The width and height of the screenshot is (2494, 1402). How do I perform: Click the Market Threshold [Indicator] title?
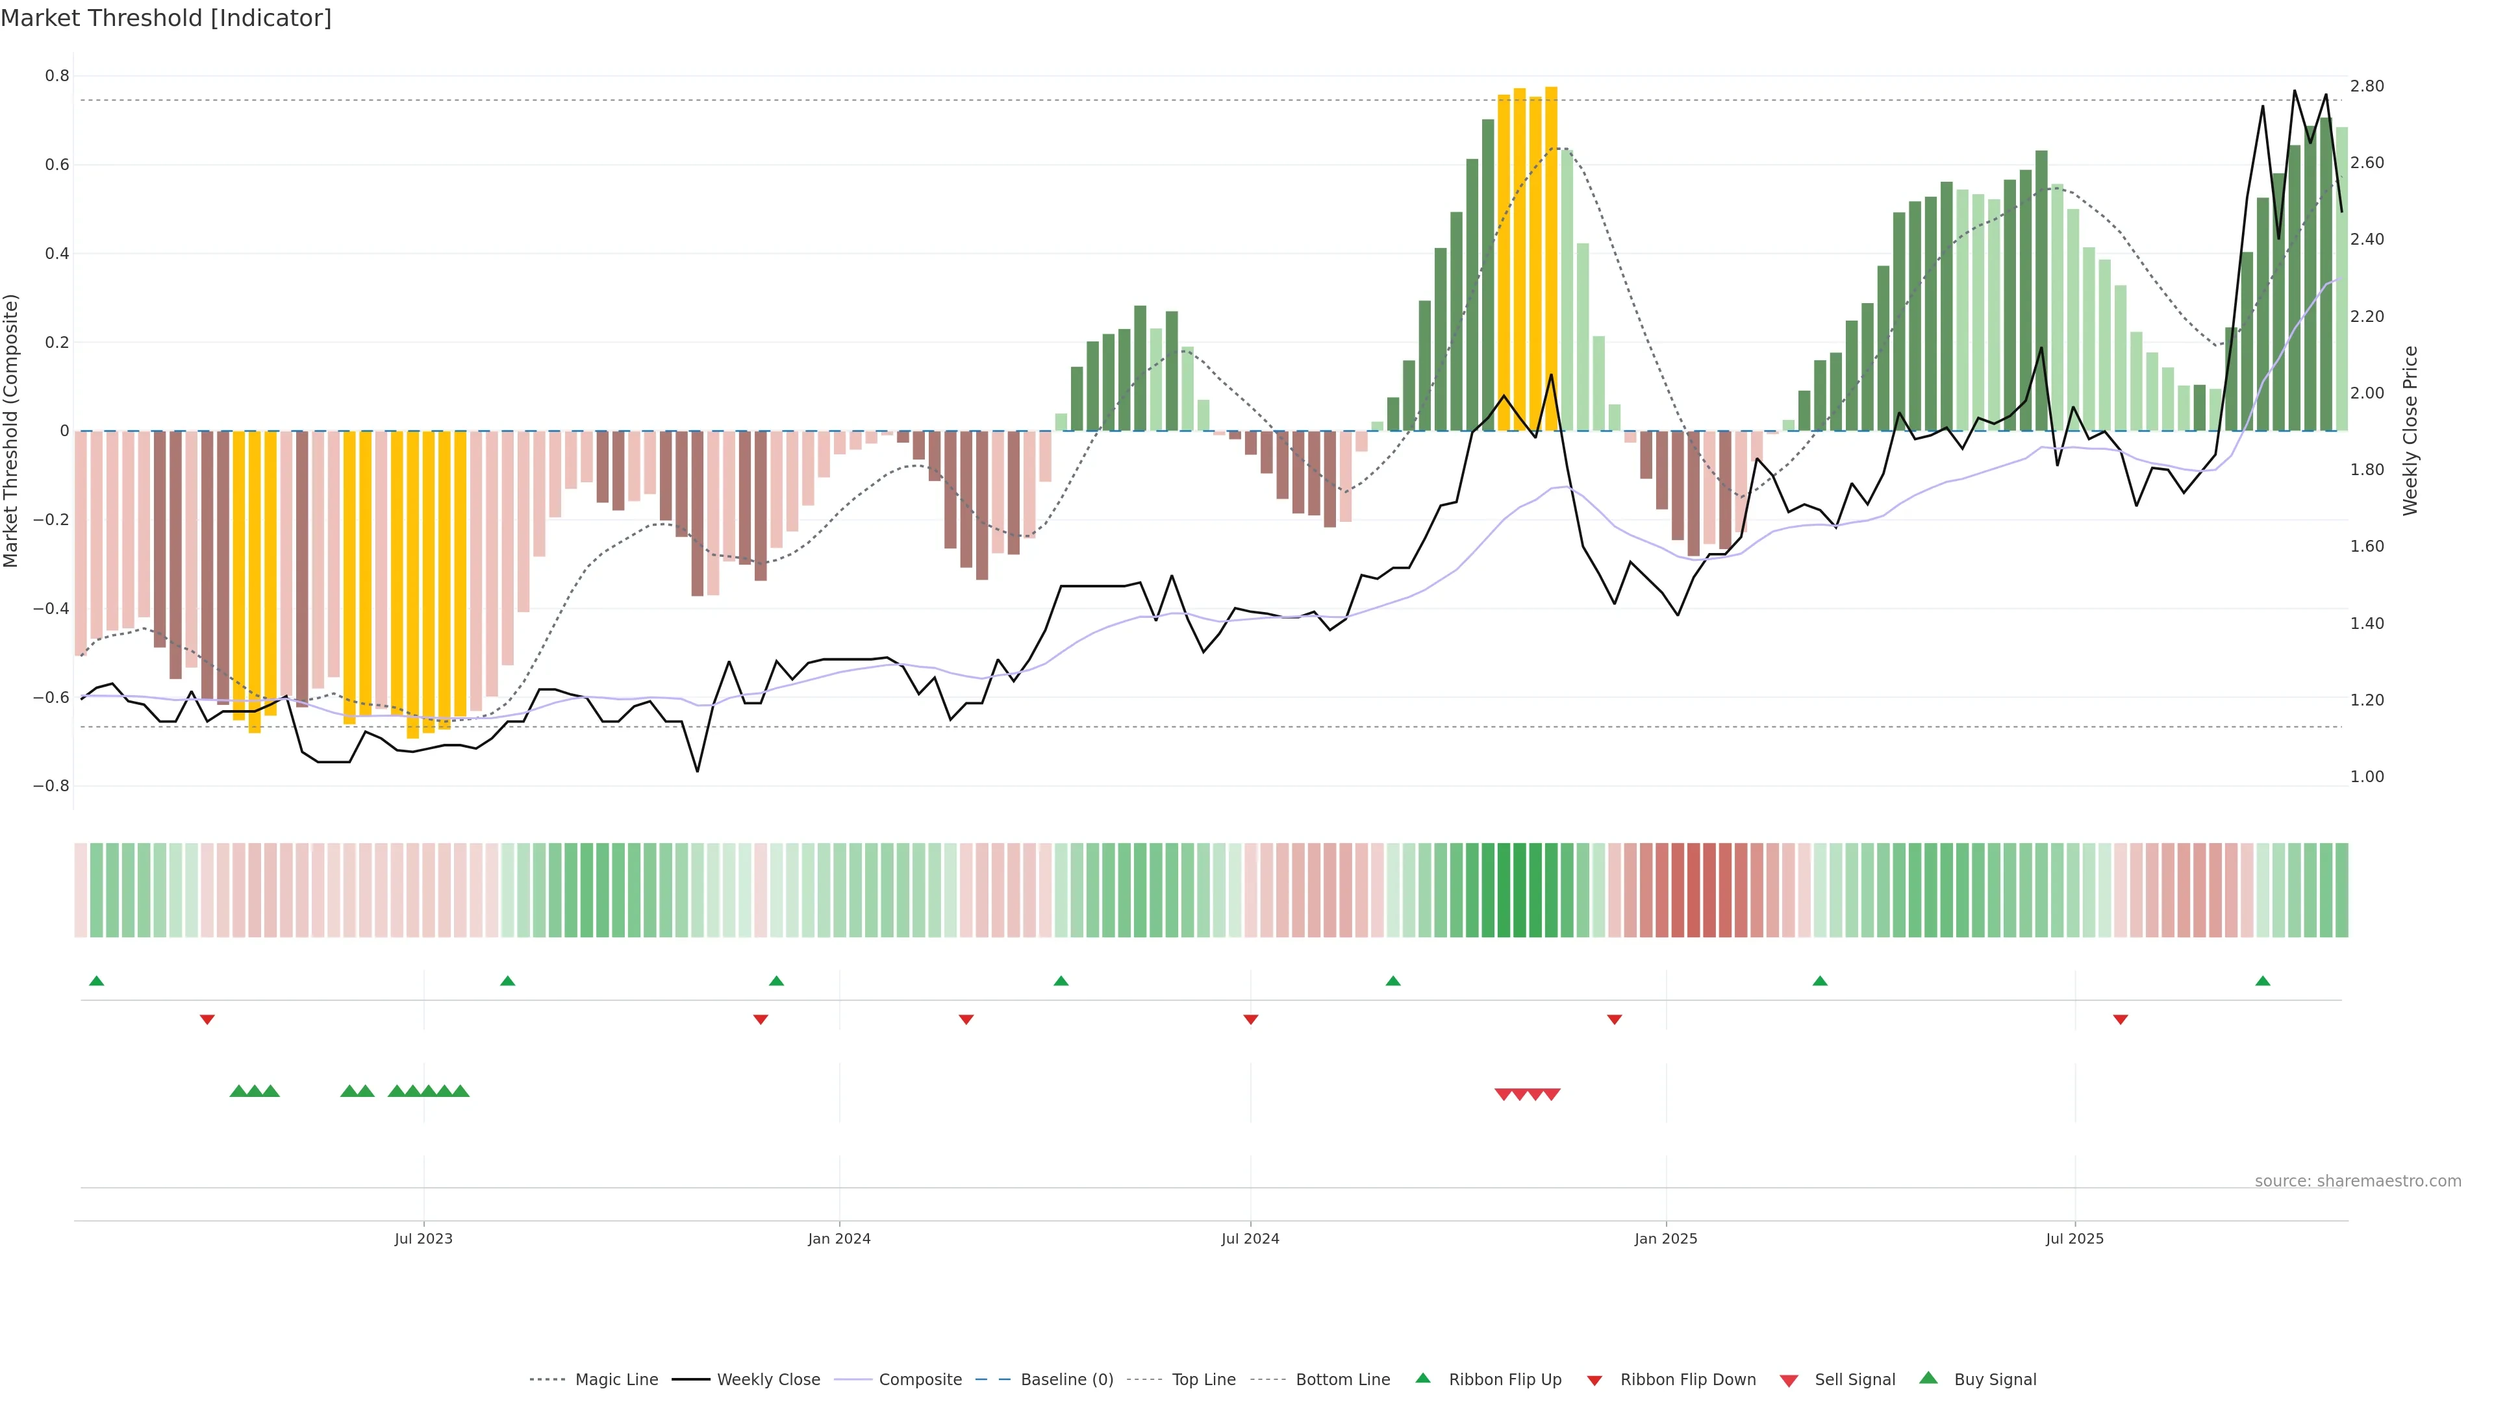[166, 18]
